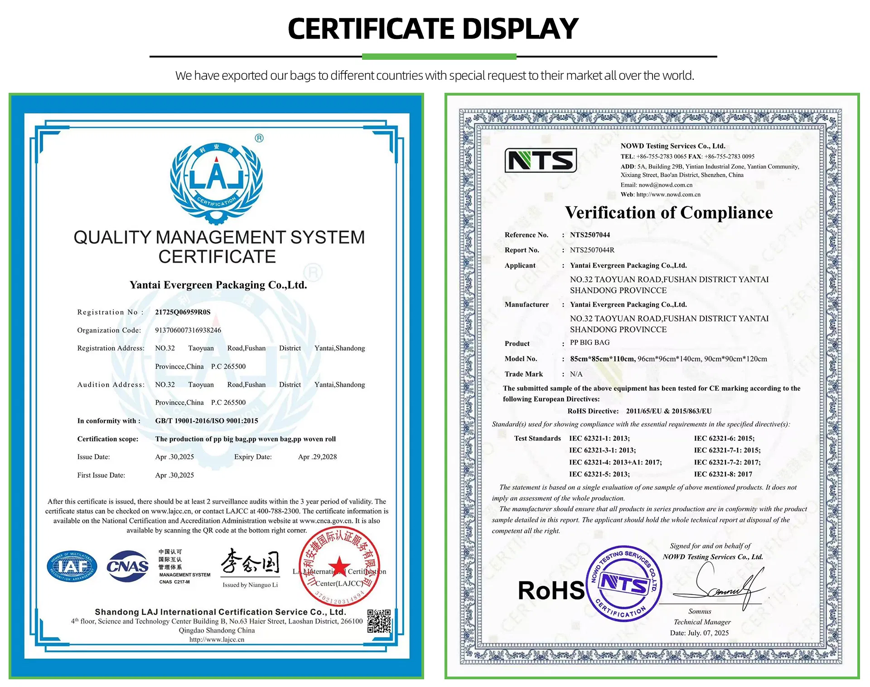Click test standard 'IEC 62321-4: 2013+A1: 2017;'

pos(615,462)
